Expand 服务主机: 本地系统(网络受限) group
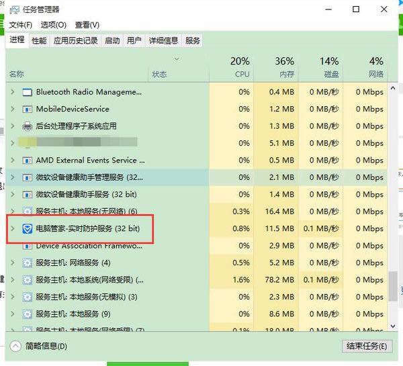Viewport: 403px width, 366px height. (13, 280)
